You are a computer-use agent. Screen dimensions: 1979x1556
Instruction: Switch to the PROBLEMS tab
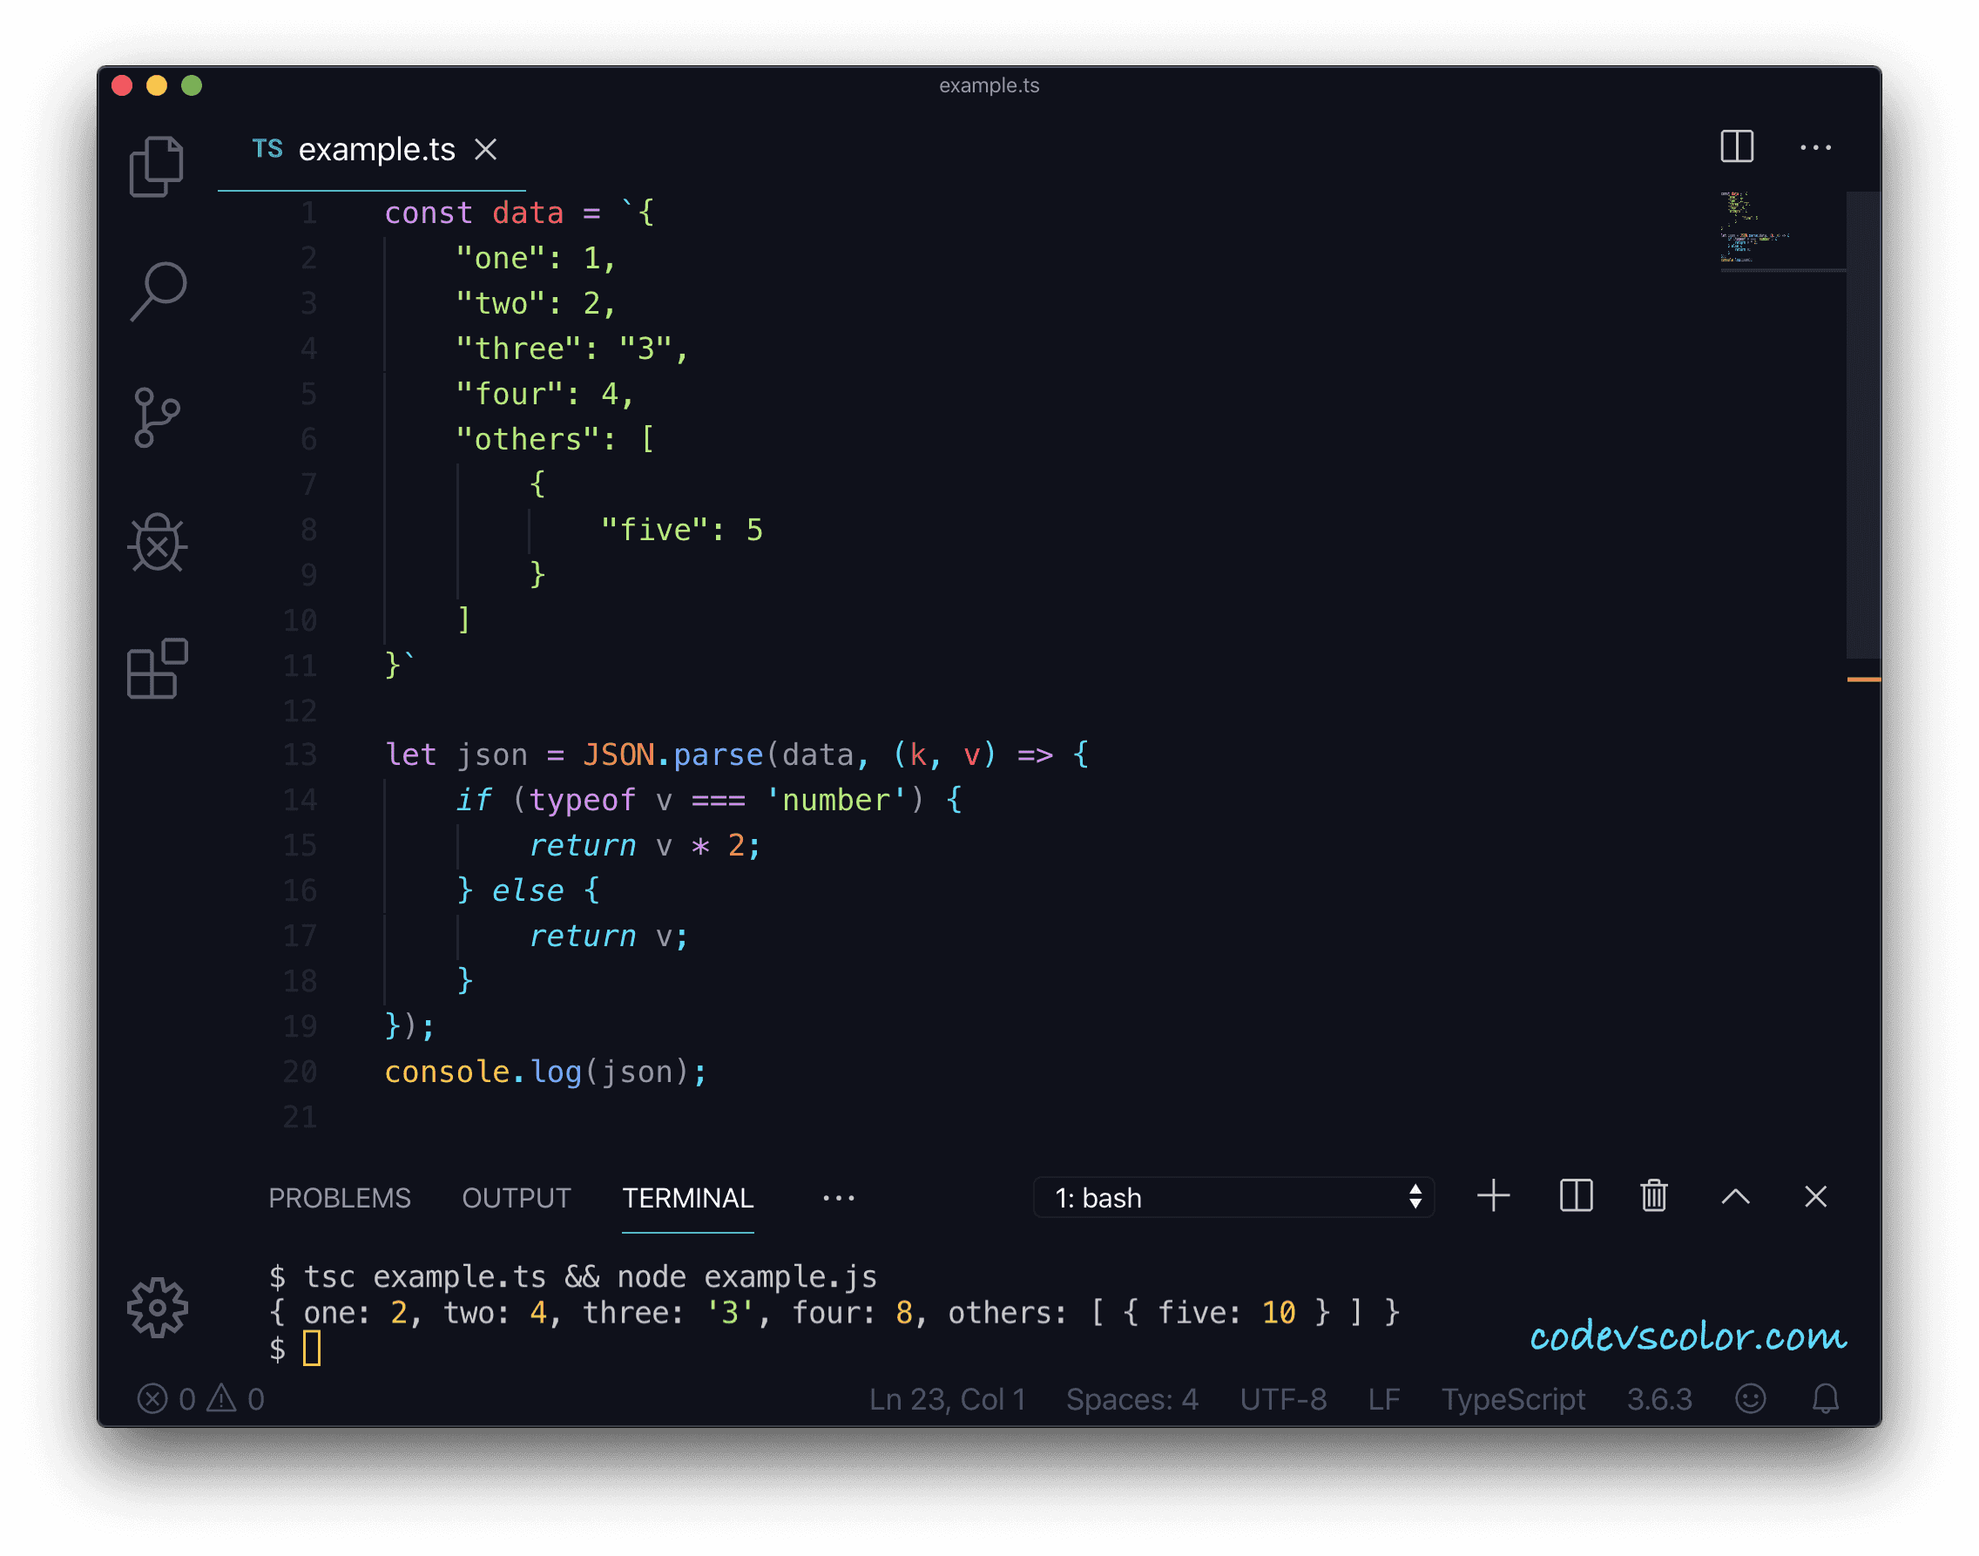click(x=340, y=1198)
